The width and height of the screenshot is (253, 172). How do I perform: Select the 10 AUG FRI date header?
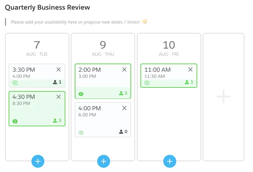pyautogui.click(x=169, y=48)
